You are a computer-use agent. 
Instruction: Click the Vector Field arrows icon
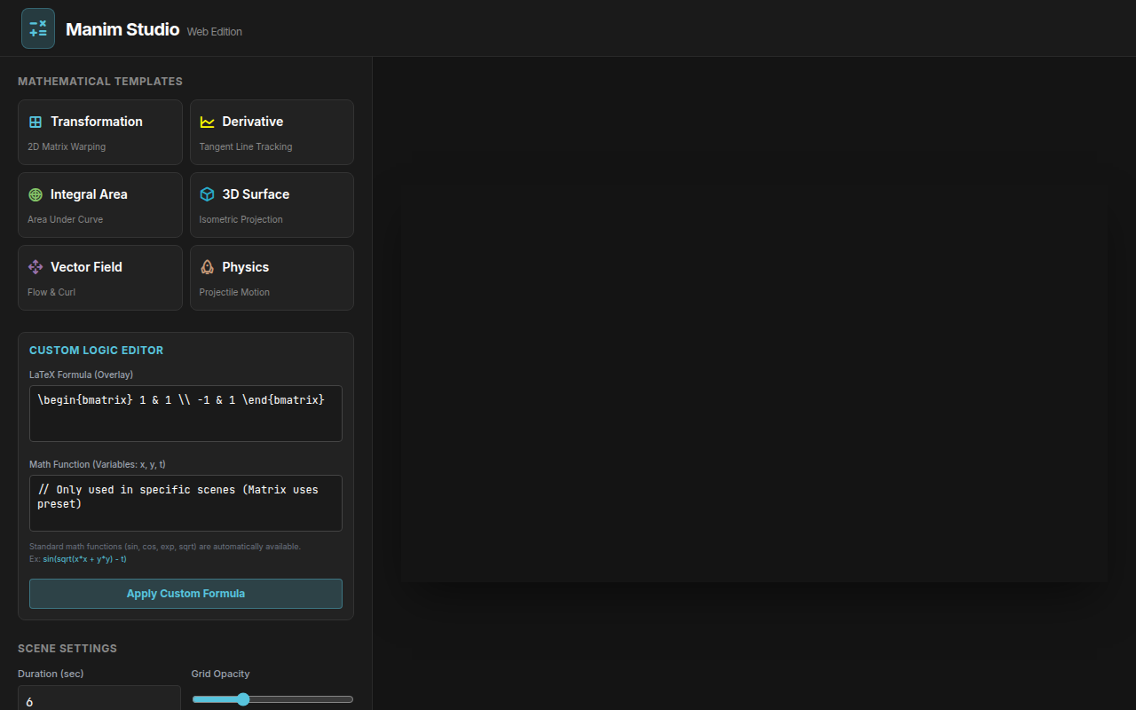coord(35,267)
